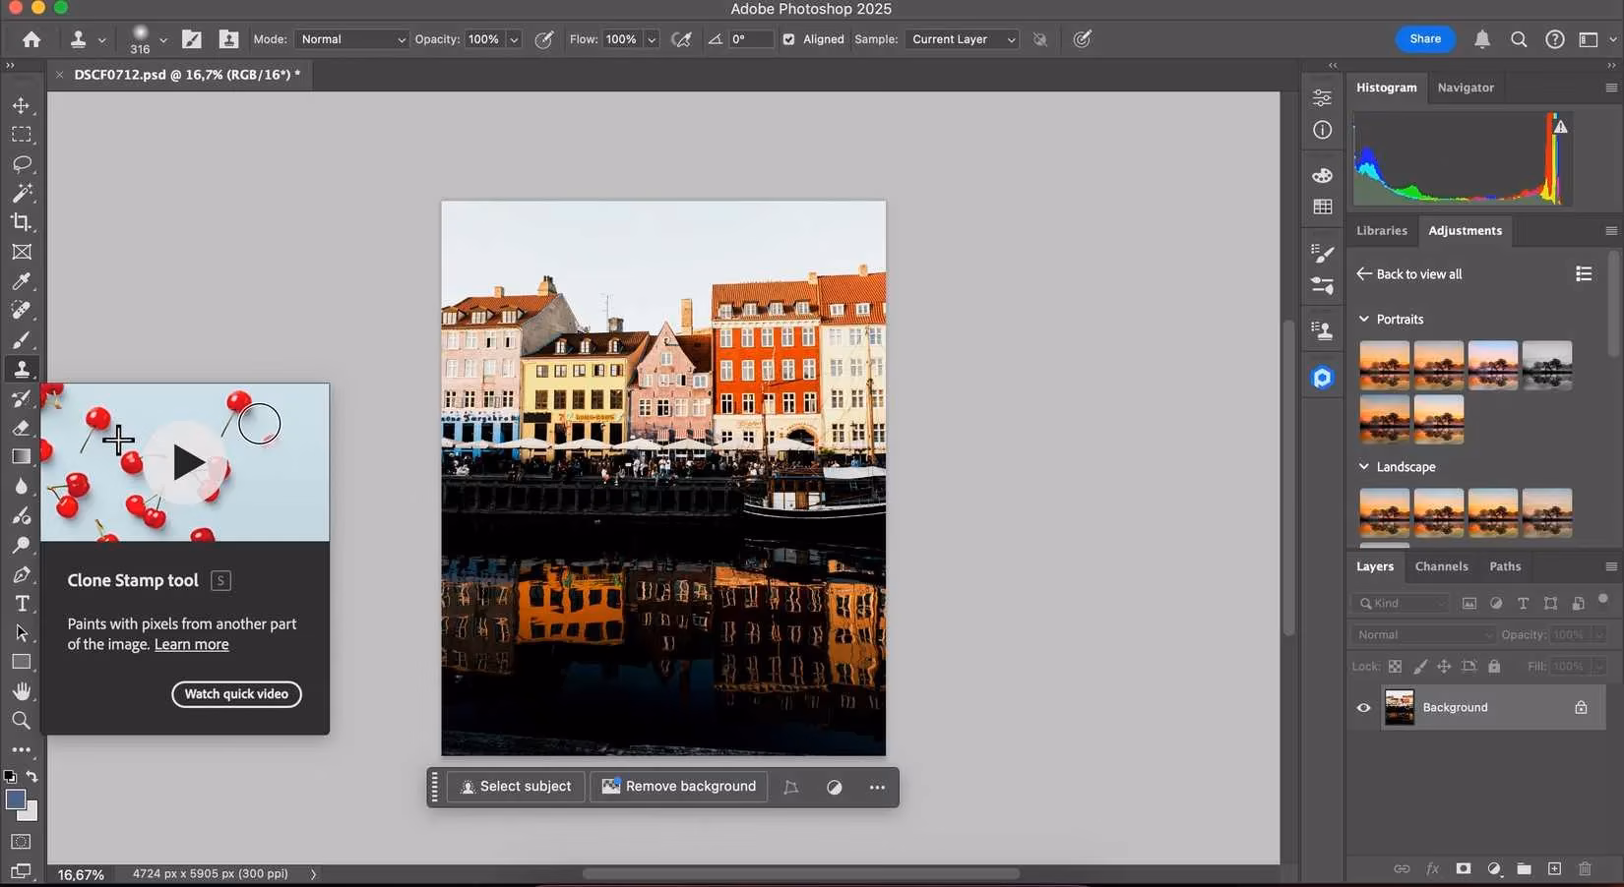Select the Lasso tool
Image resolution: width=1624 pixels, height=887 pixels.
(x=22, y=164)
